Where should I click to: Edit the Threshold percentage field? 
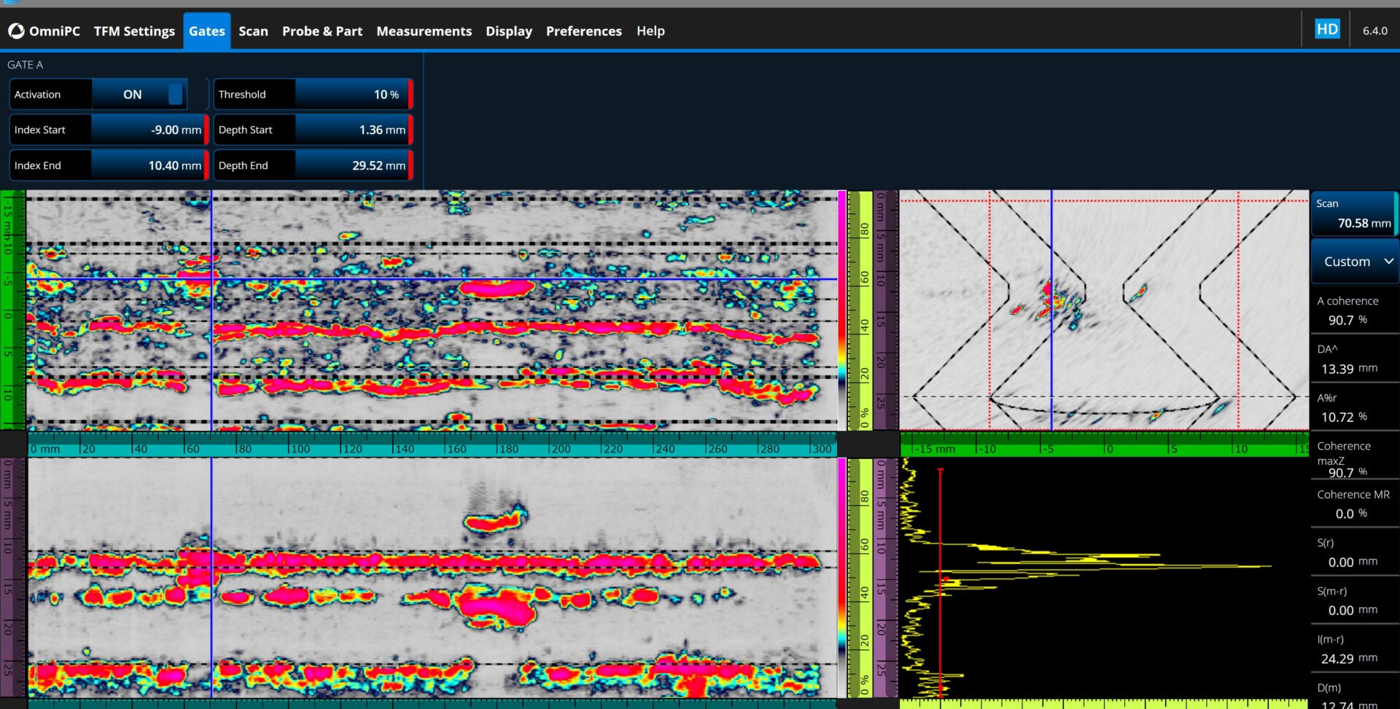(351, 95)
